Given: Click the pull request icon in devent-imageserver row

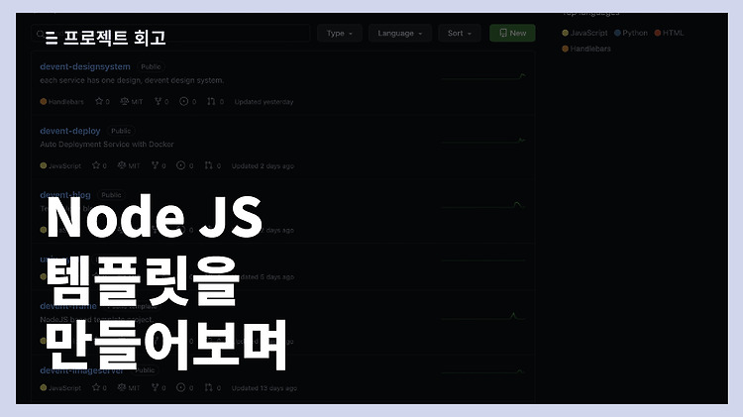Looking at the screenshot, I should (208, 387).
